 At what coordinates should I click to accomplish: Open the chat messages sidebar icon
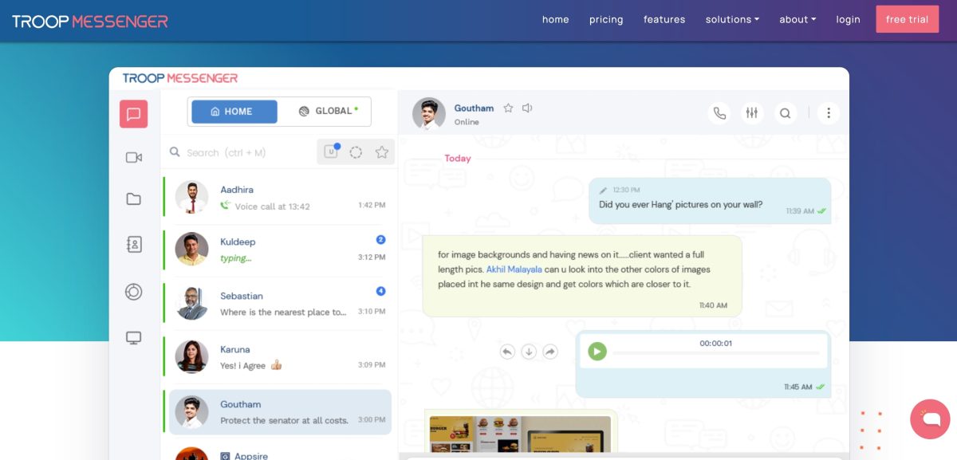[133, 114]
